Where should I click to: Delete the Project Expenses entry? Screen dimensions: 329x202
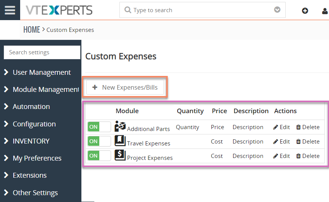(308, 156)
